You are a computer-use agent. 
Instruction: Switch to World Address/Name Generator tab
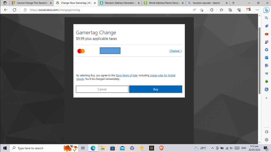164,3
